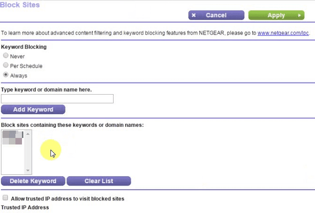Focus the keyword or domain name field
This screenshot has width=315, height=213.
(x=57, y=99)
